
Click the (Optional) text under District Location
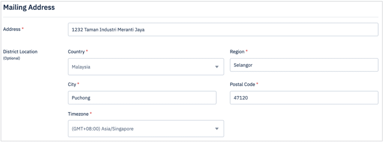(11, 58)
